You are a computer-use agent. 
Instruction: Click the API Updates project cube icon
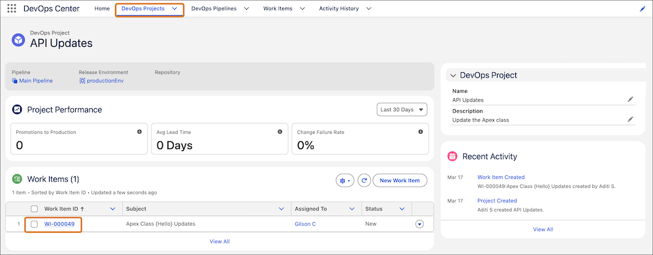(x=18, y=40)
